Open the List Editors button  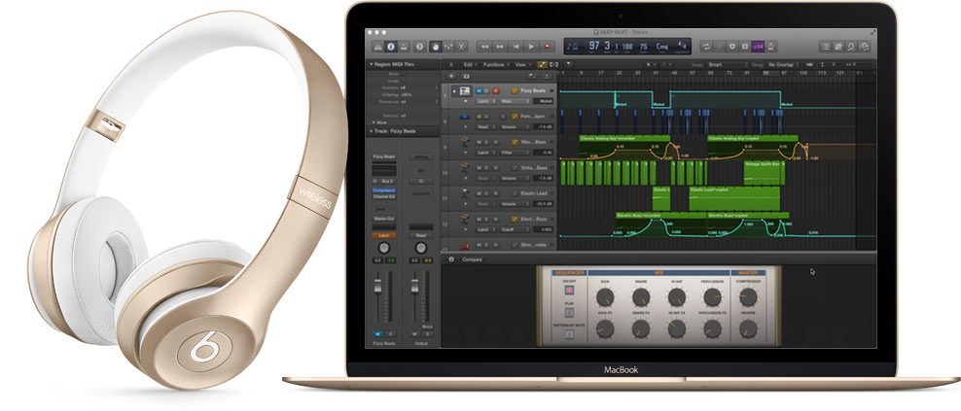(x=825, y=47)
